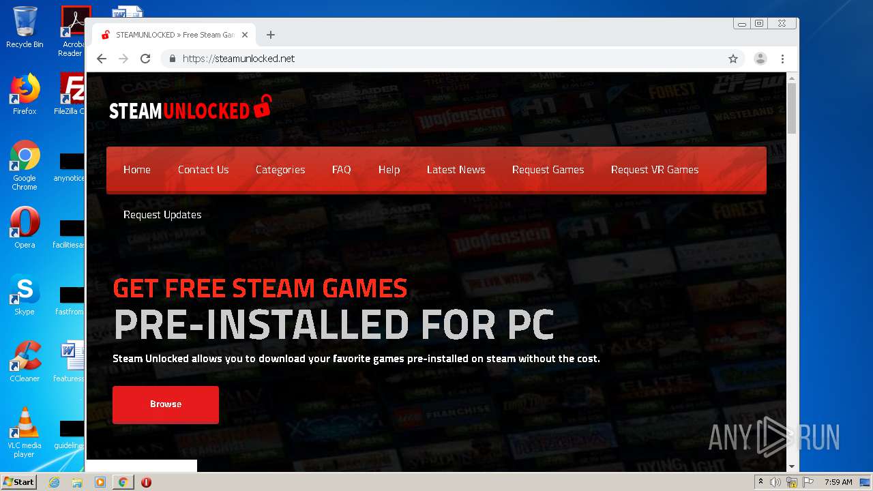Go to the FAQ page
This screenshot has height=491, width=873.
(342, 170)
